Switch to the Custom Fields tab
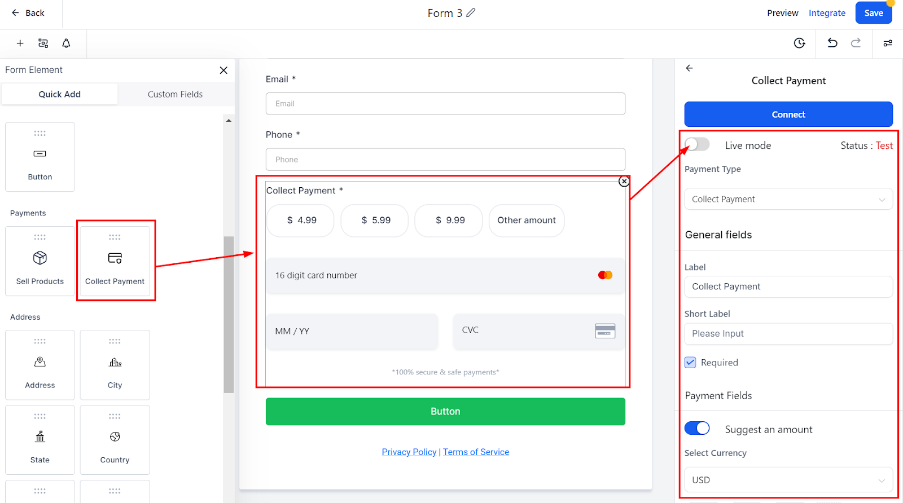 point(175,94)
